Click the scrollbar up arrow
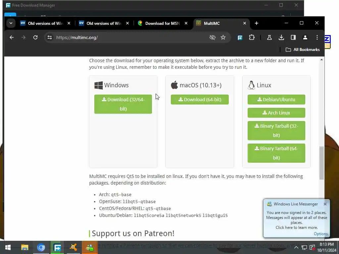Screen dimensions: 339x254 [x=321, y=60]
